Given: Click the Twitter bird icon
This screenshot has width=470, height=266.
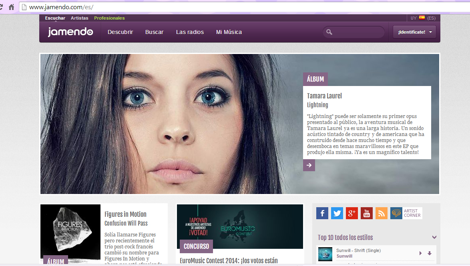Looking at the screenshot, I should [x=337, y=213].
